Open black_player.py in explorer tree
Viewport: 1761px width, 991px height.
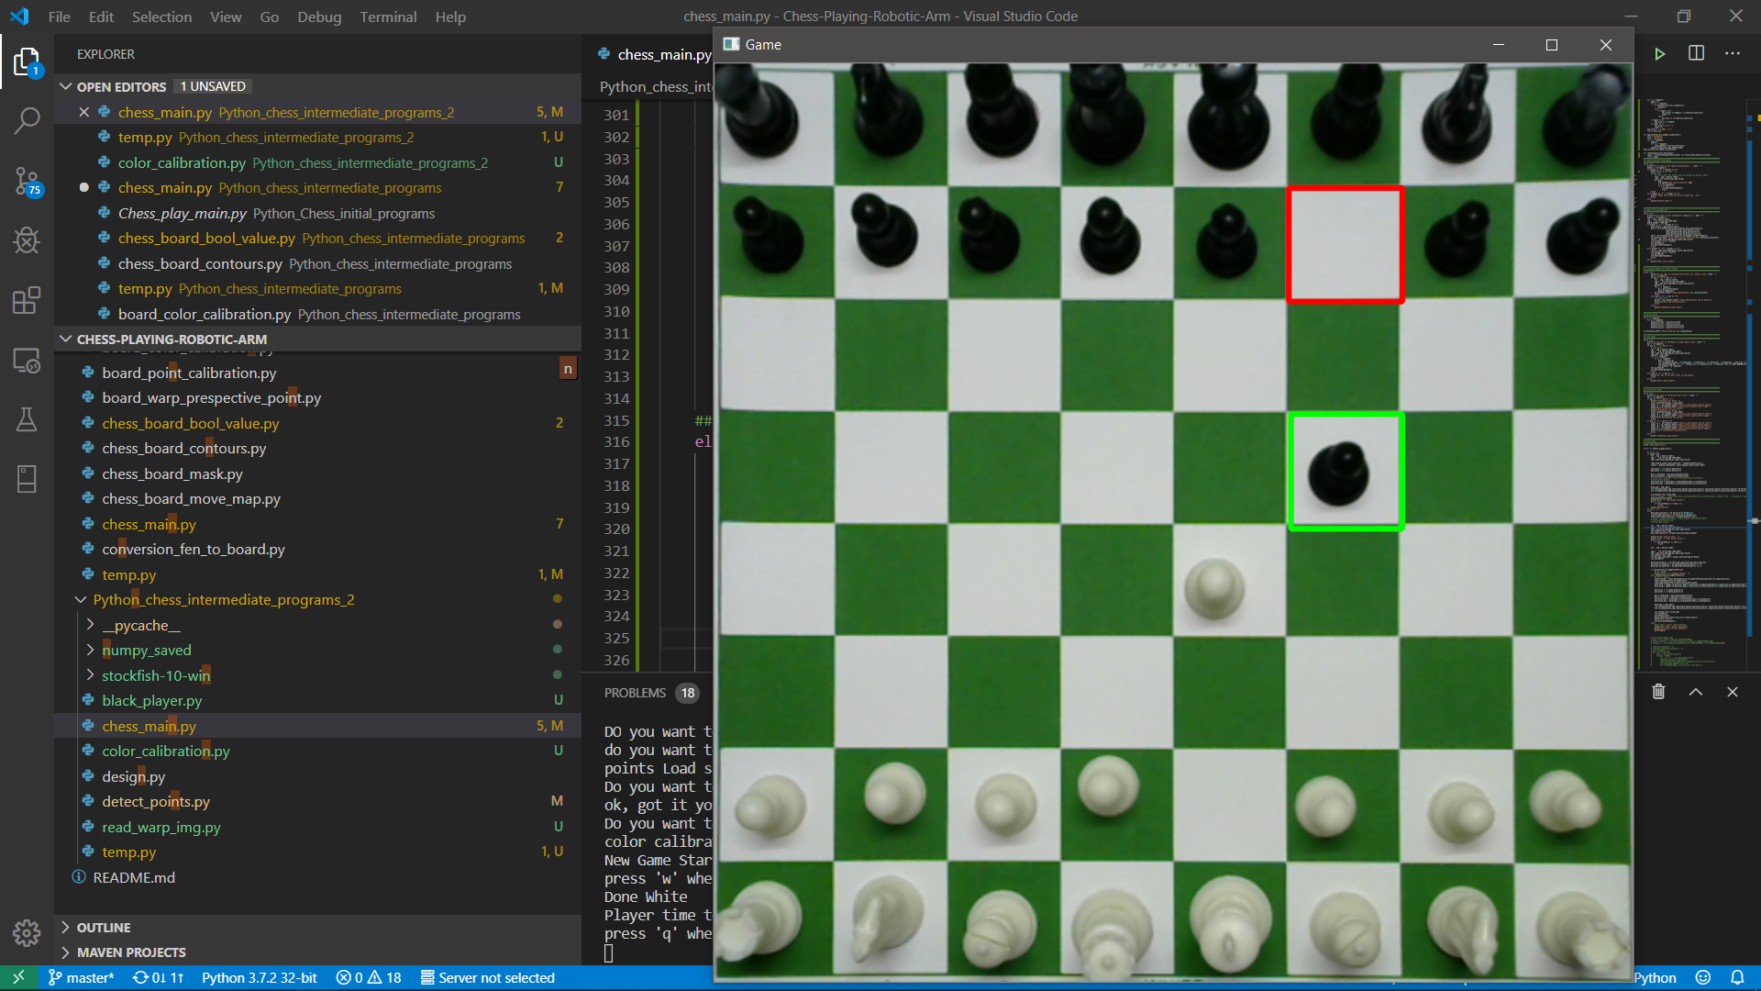click(151, 700)
